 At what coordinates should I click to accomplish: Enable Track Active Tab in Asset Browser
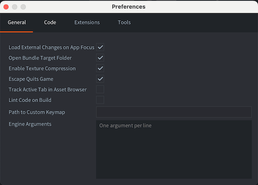(x=100, y=89)
